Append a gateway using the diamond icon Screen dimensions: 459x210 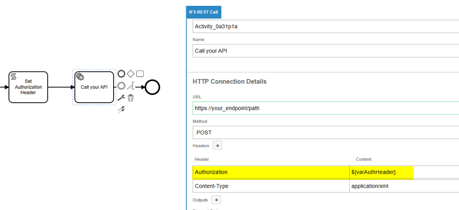(x=130, y=74)
